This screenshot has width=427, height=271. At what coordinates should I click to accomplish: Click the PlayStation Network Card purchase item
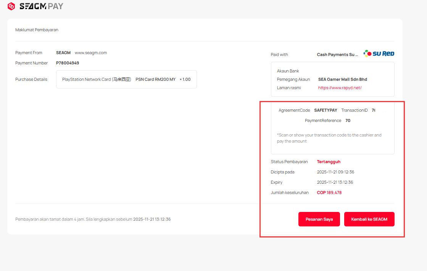97,79
